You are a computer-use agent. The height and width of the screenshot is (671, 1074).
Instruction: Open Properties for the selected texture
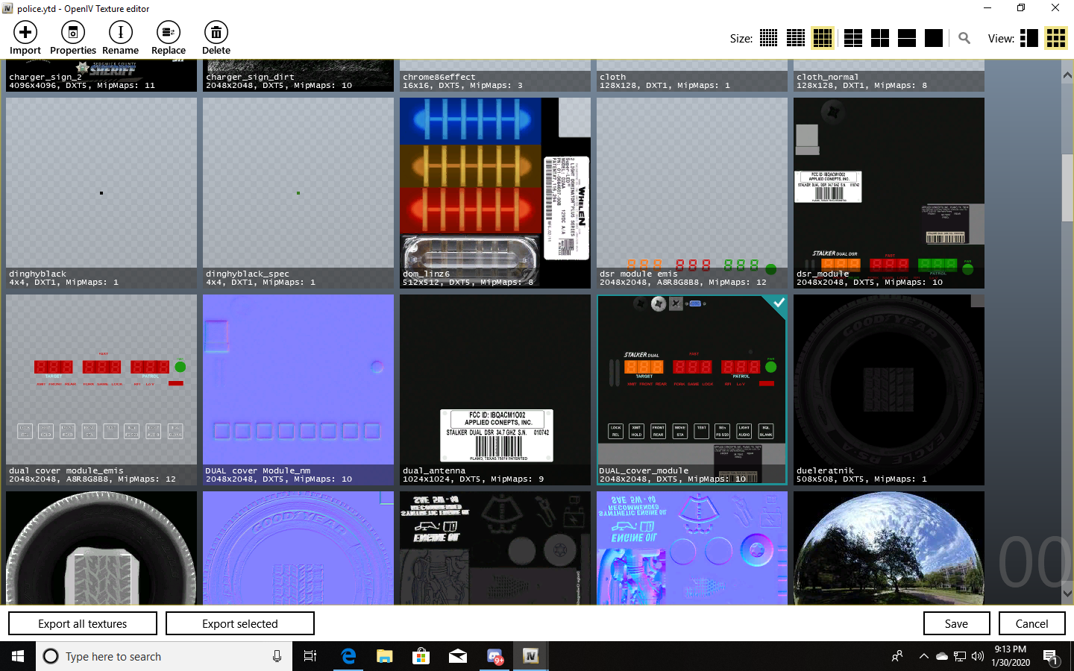[x=72, y=33]
